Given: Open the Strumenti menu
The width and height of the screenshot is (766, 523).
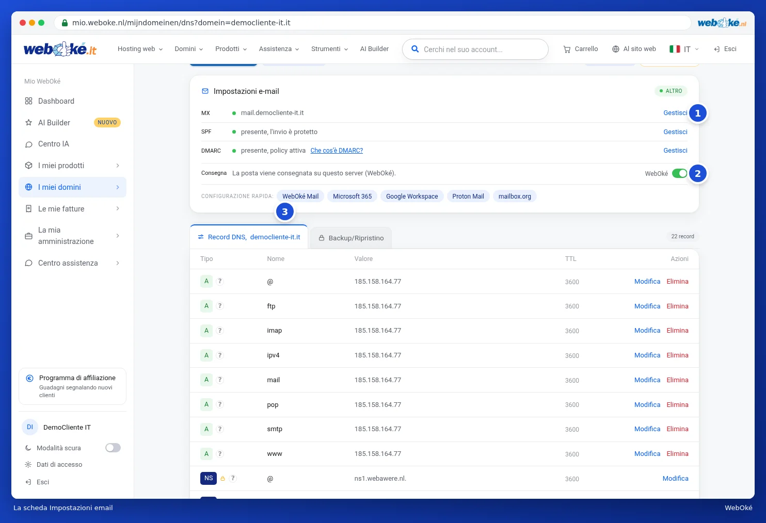Looking at the screenshot, I should click(329, 49).
